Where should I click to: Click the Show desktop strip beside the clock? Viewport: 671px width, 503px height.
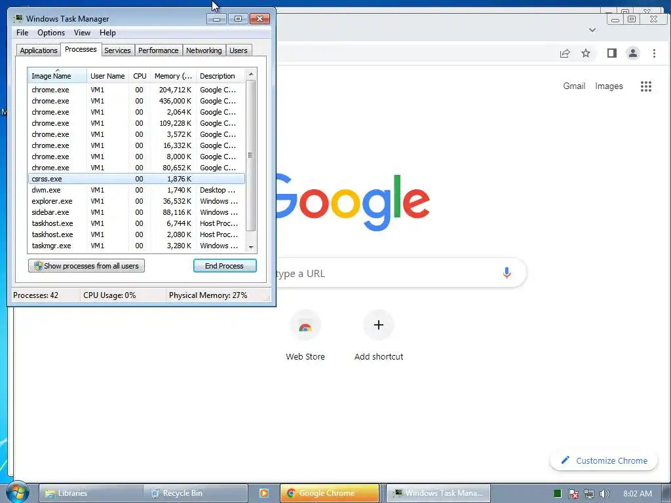point(667,493)
